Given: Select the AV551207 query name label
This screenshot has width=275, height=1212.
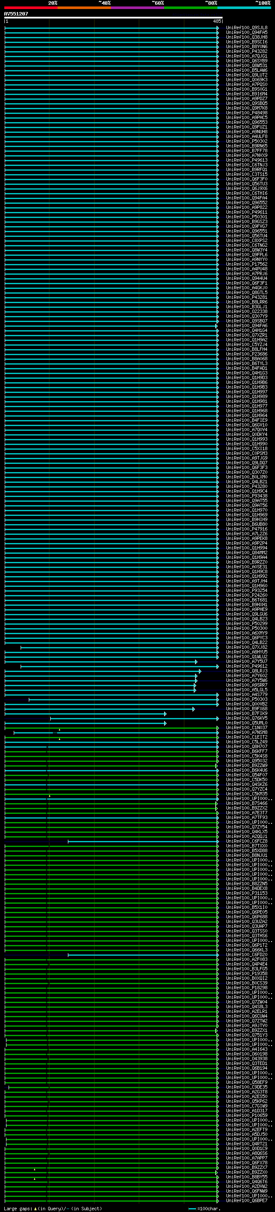Looking at the screenshot, I should (x=16, y=14).
